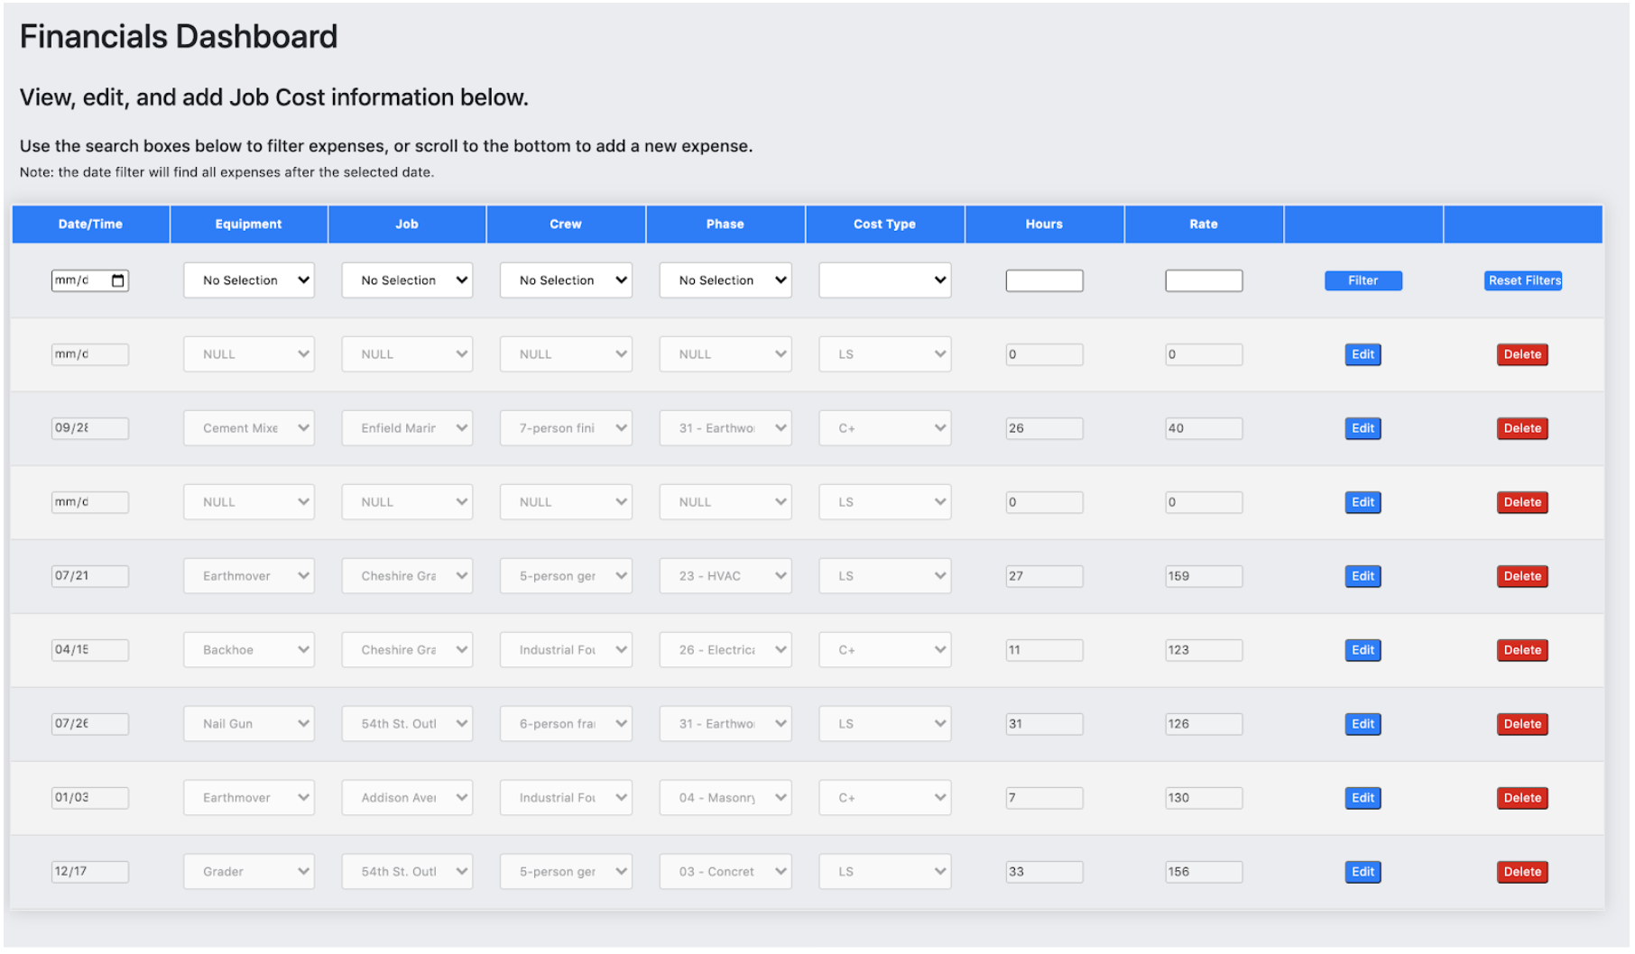Image resolution: width=1635 pixels, height=954 pixels.
Task: Edit the Grader expense row
Action: (x=1362, y=872)
